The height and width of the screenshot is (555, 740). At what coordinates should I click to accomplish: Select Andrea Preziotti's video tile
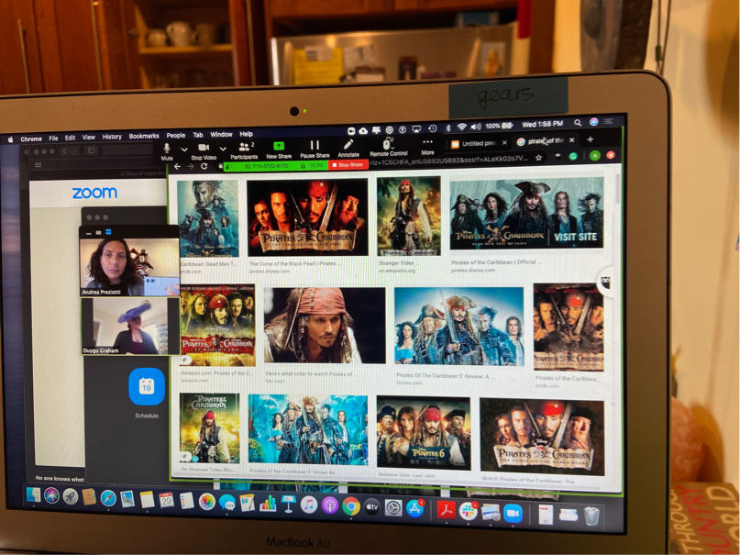pos(129,267)
